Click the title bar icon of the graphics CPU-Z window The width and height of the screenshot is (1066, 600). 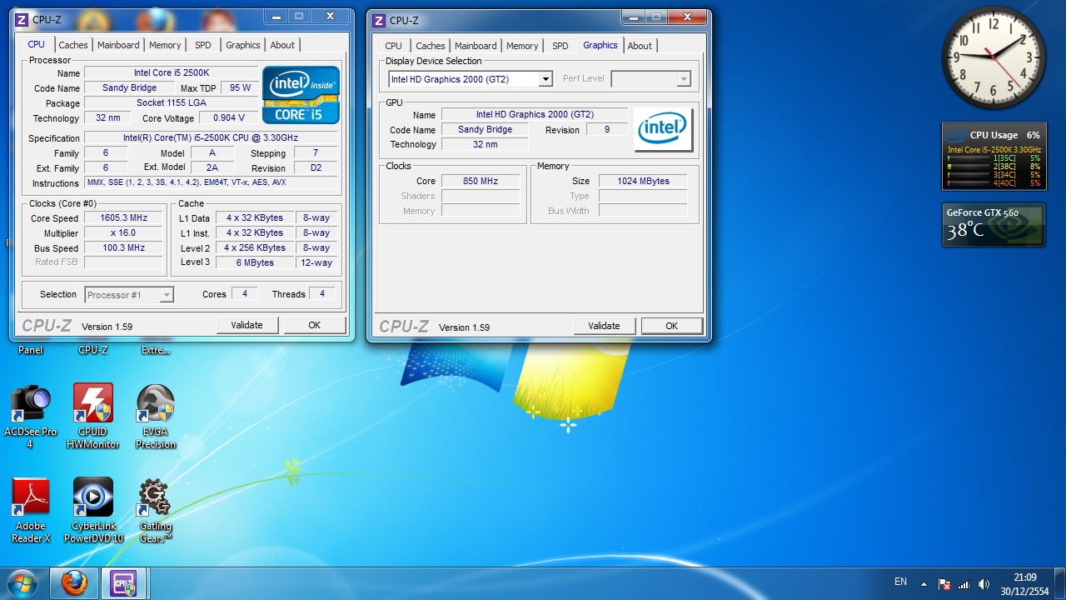click(x=379, y=20)
